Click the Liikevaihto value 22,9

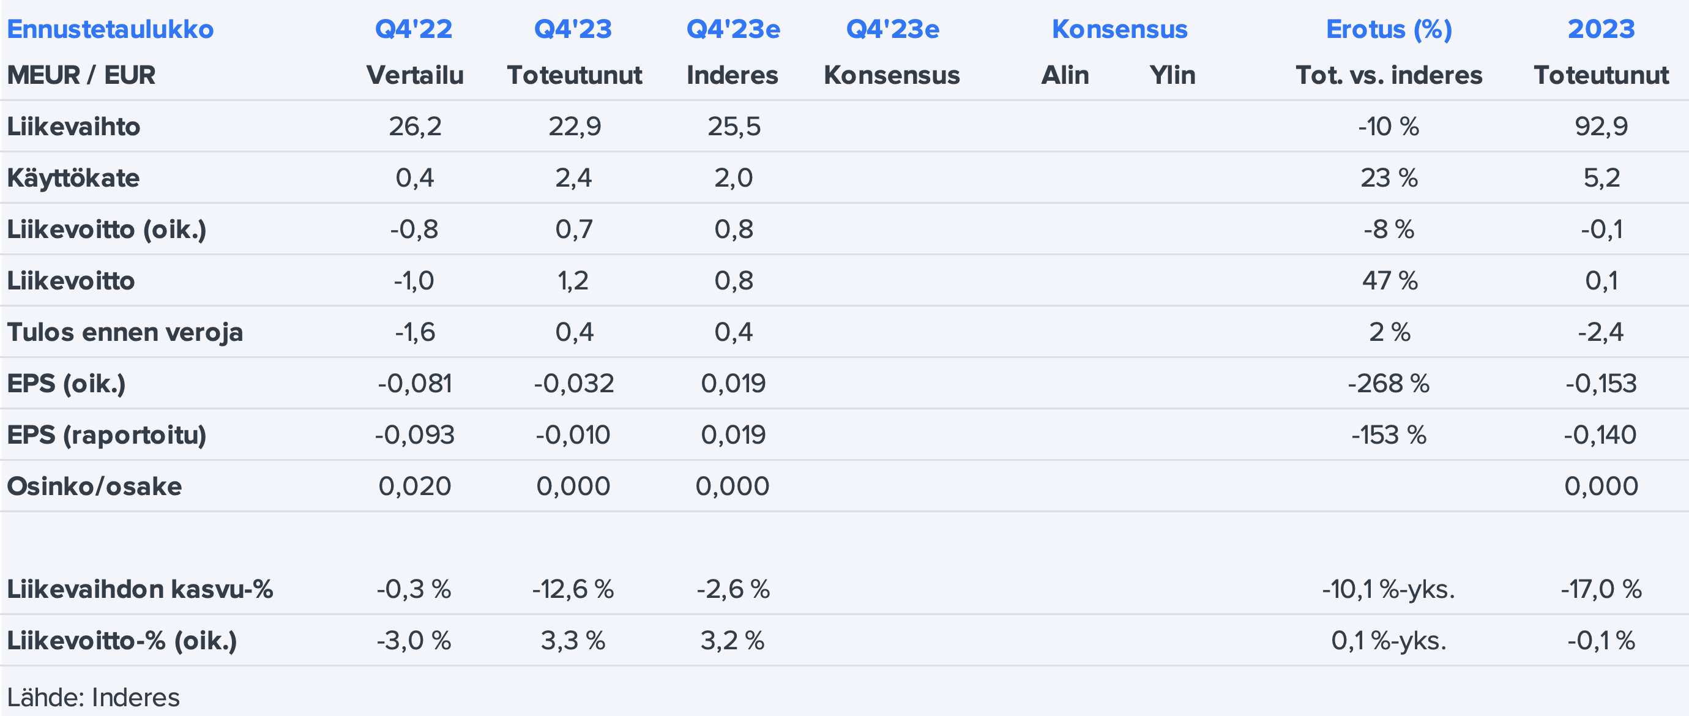coord(575,126)
